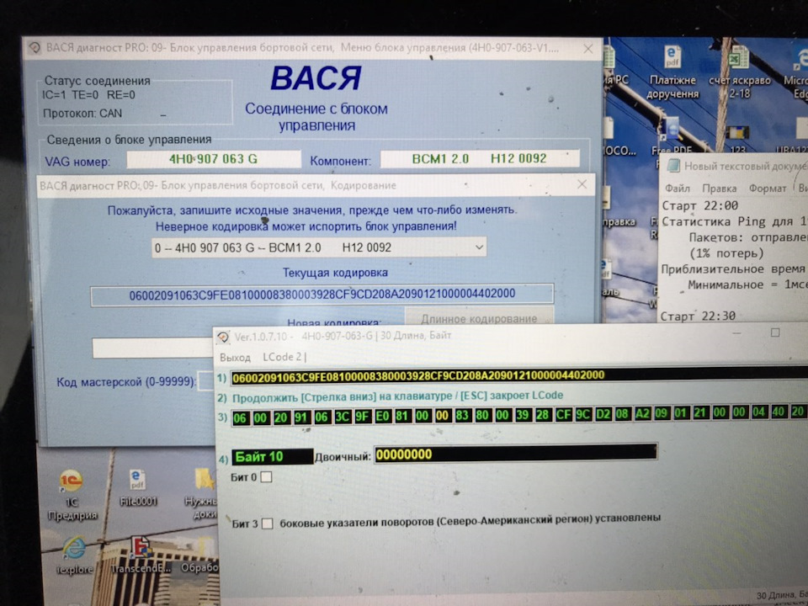The width and height of the screenshot is (808, 606).
Task: Select byte cell E0
Action: tap(382, 416)
